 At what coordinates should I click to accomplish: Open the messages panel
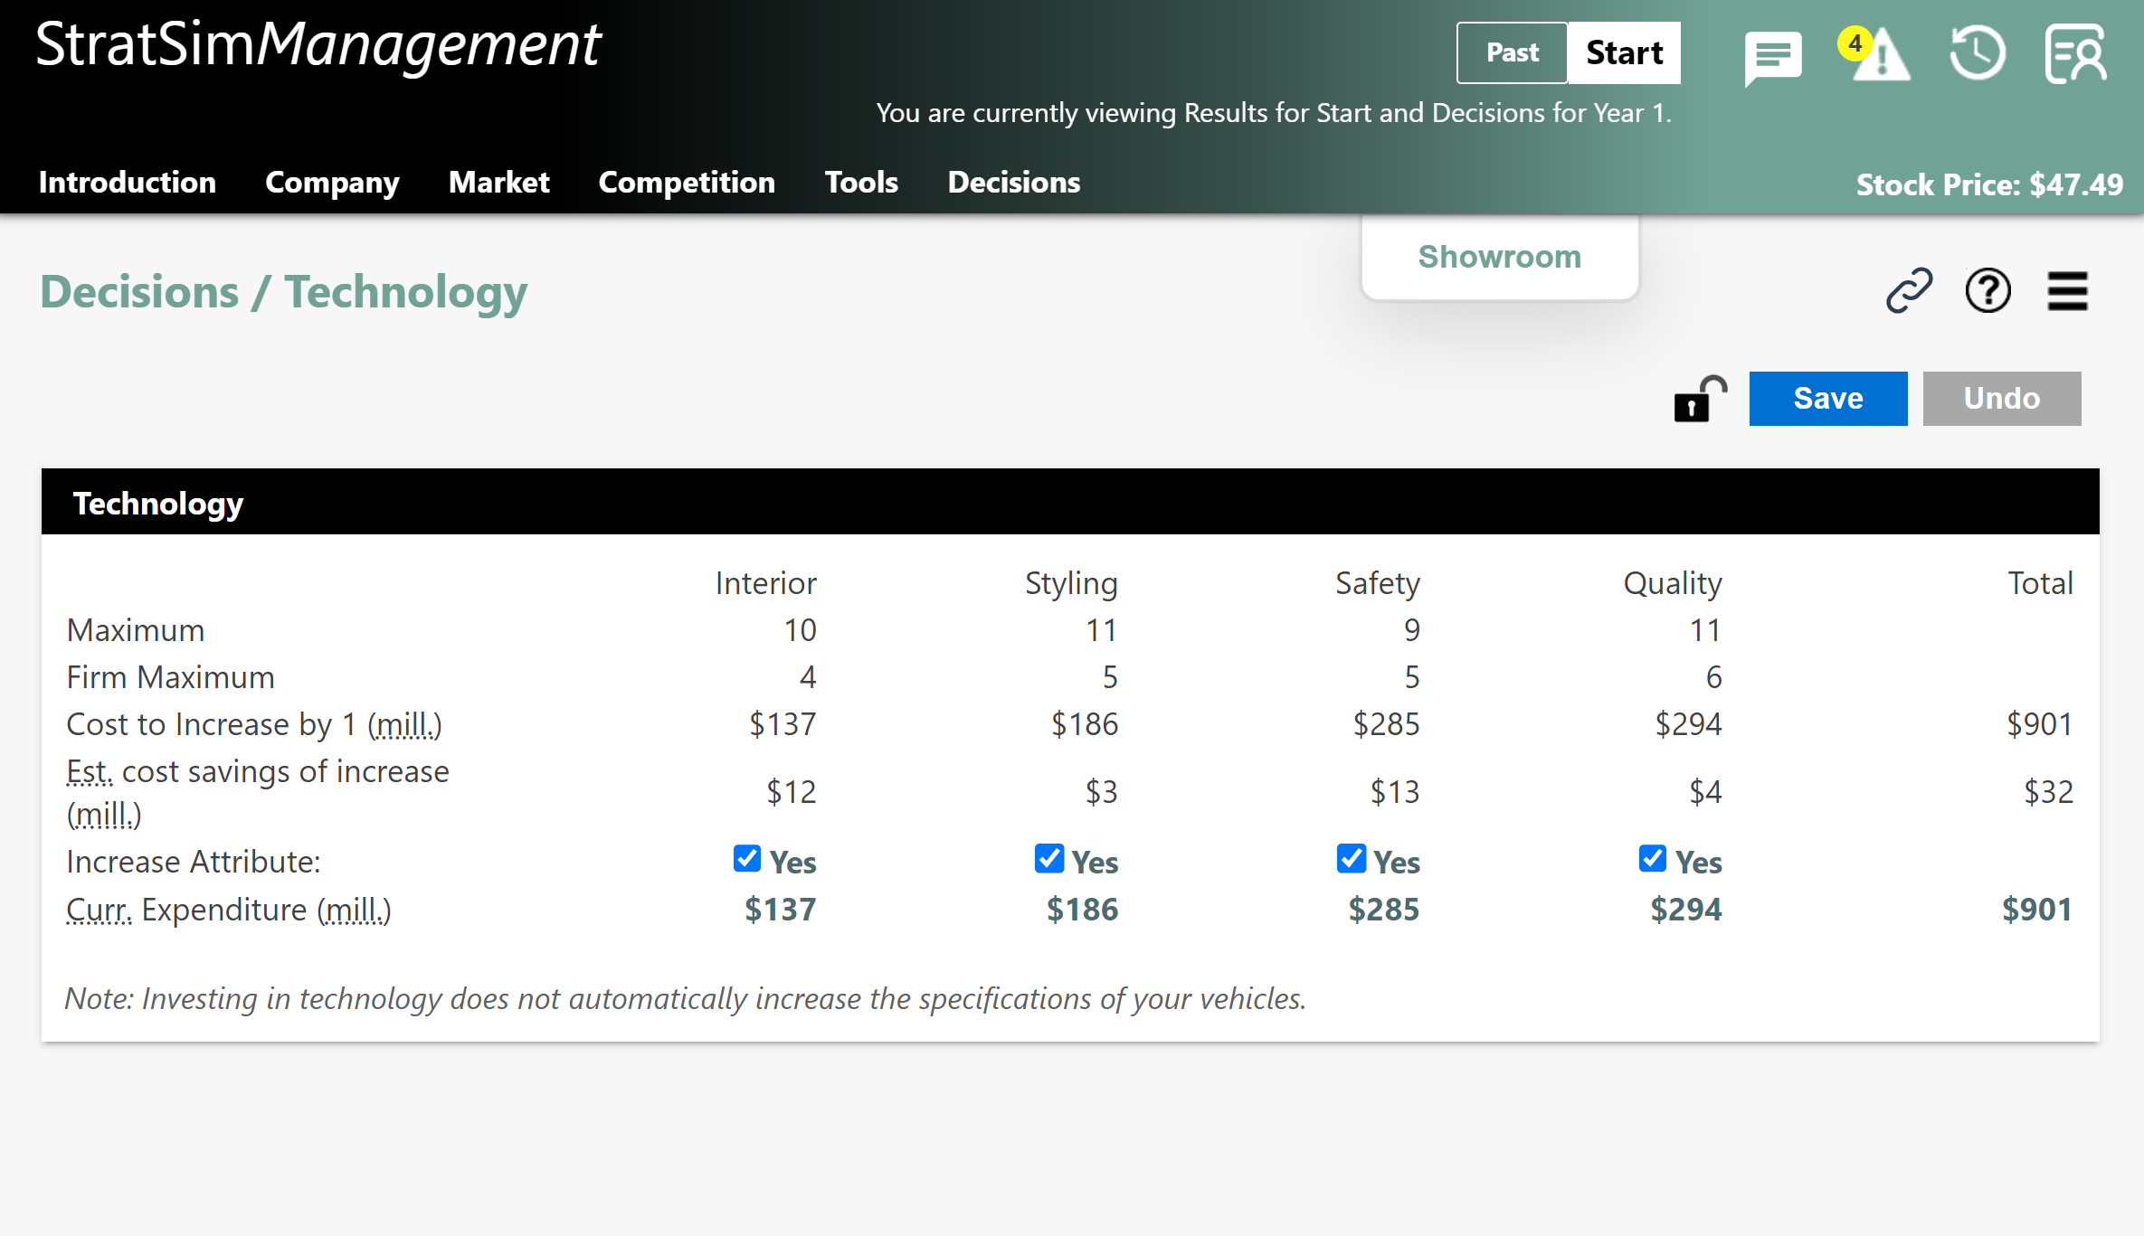point(1772,54)
